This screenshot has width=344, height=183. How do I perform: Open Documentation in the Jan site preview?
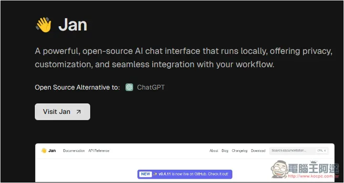point(73,151)
